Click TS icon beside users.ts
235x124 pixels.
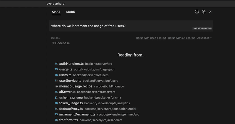[x=56, y=75]
